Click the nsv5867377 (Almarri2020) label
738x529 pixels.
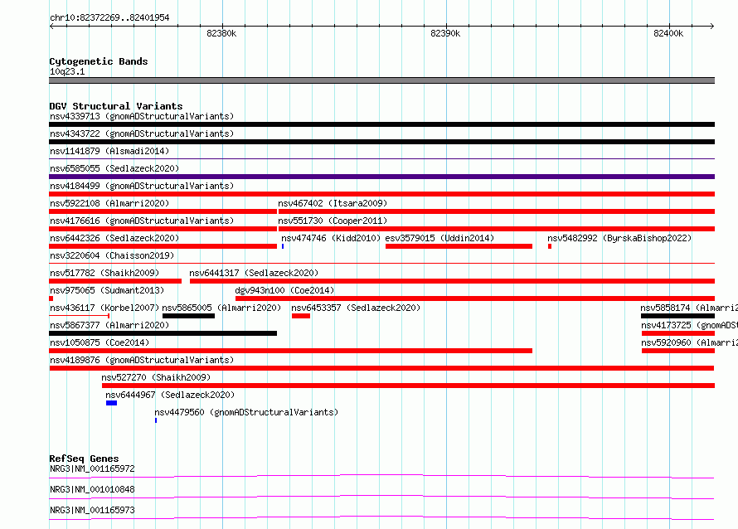pyautogui.click(x=109, y=325)
